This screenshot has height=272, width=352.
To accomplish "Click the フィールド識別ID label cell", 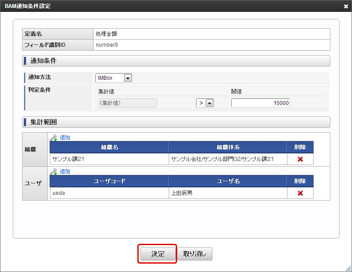I will pyautogui.click(x=58, y=45).
